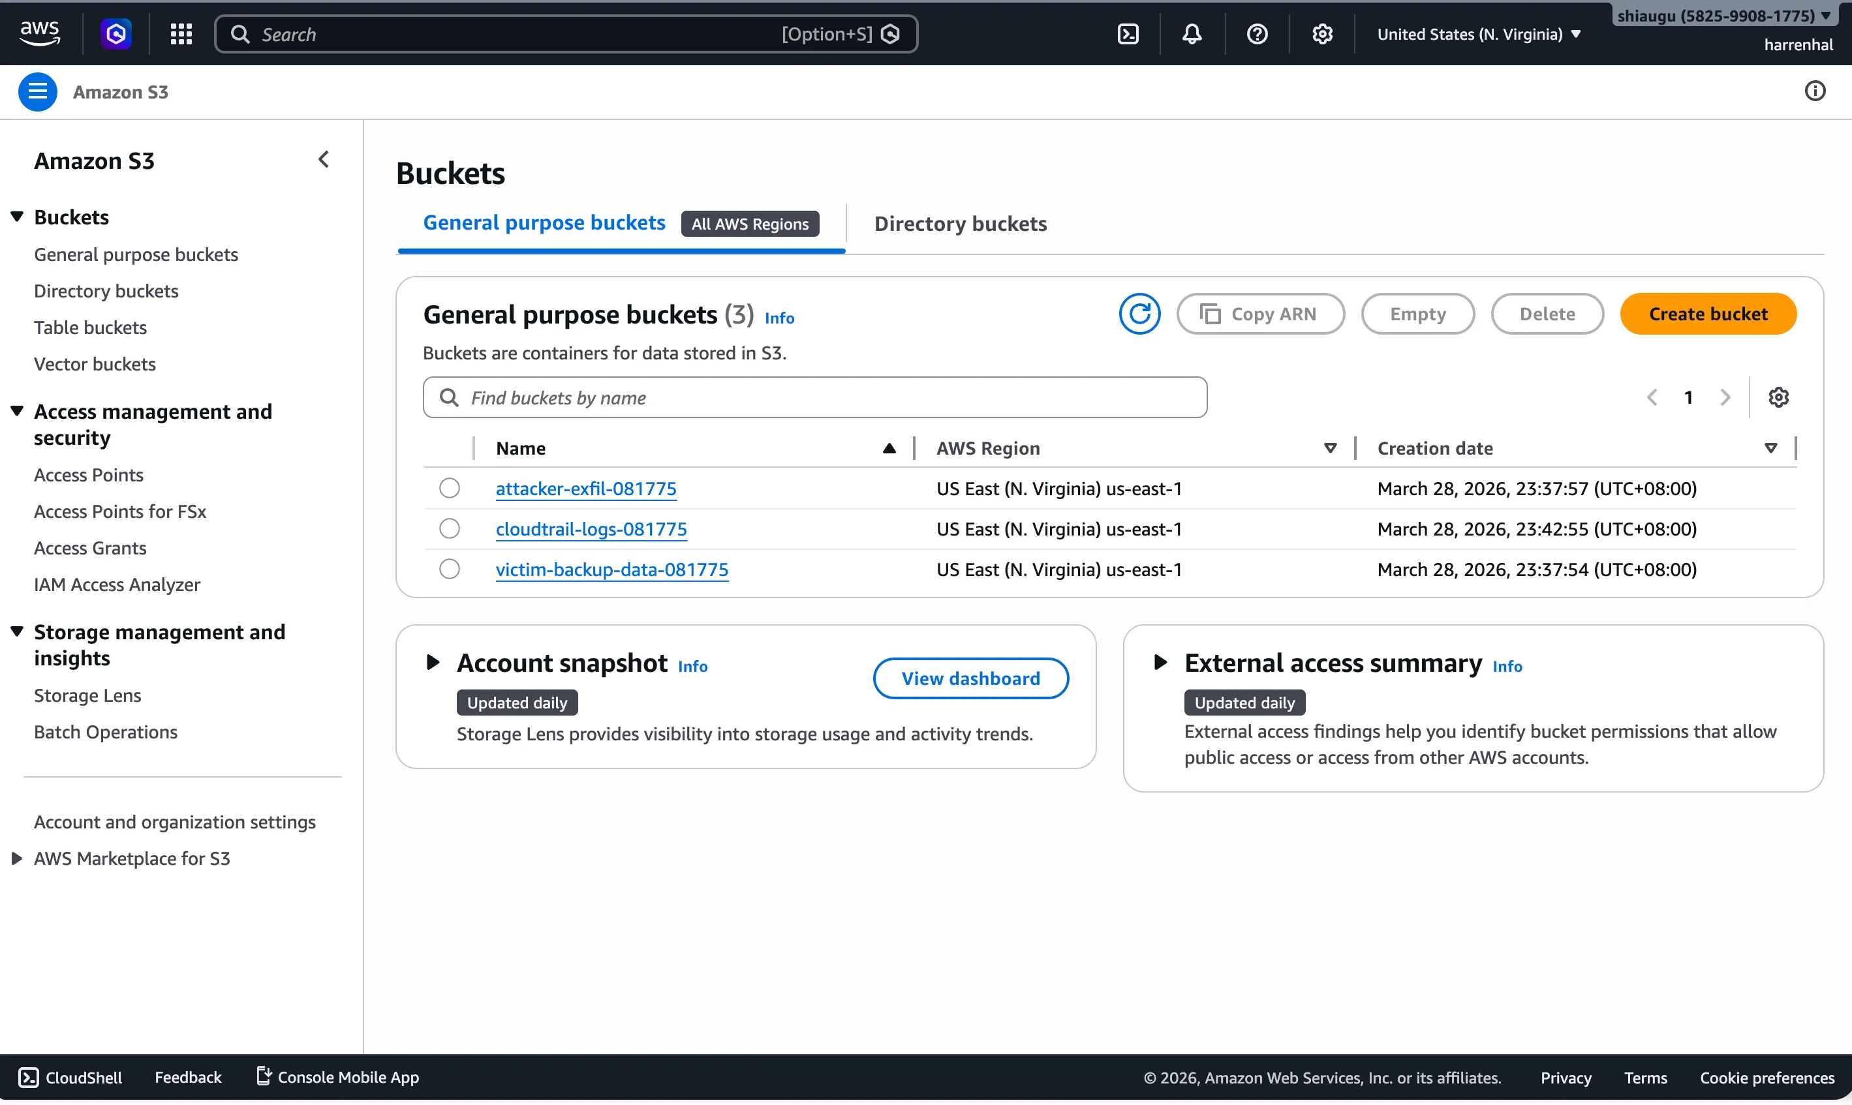Open Table buckets in sidebar
This screenshot has height=1105, width=1852.
90,327
